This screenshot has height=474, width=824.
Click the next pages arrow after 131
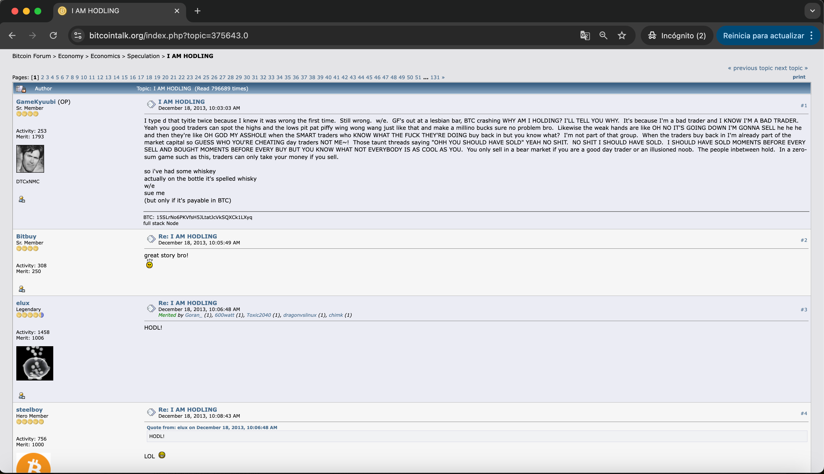tap(443, 77)
